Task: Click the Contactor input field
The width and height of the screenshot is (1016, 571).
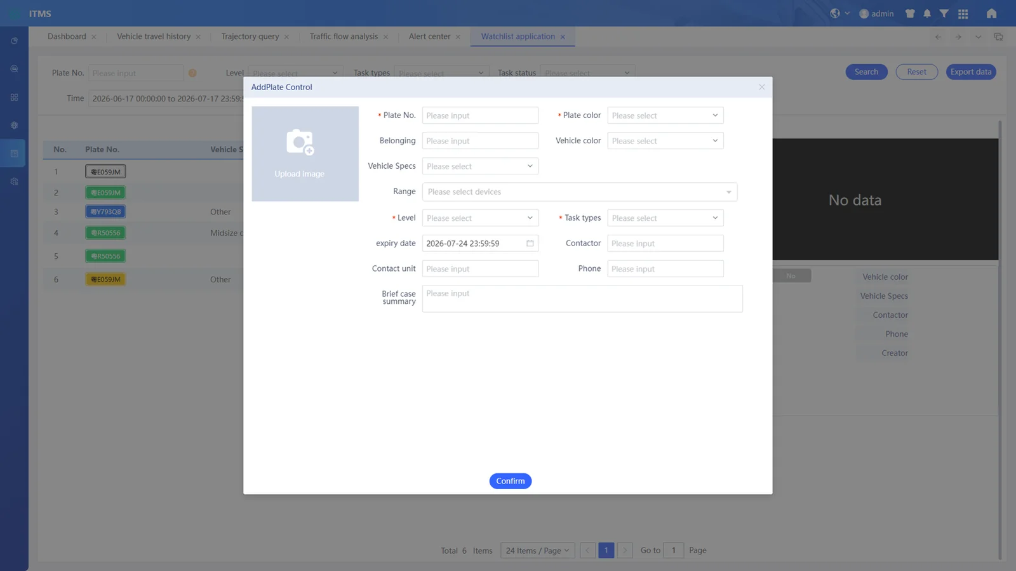Action: click(665, 244)
